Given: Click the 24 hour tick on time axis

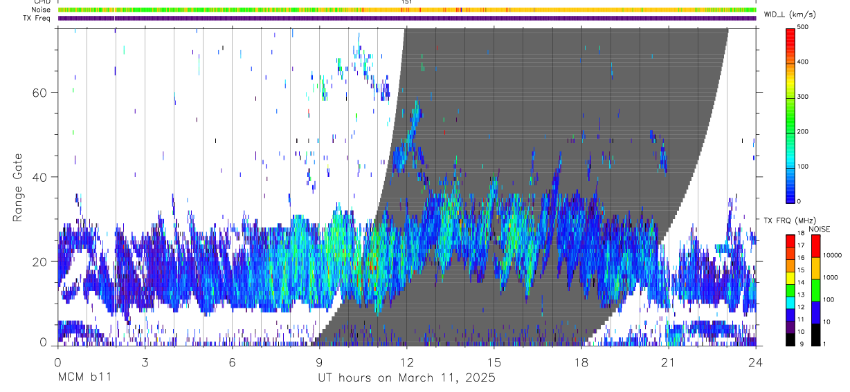Looking at the screenshot, I should pyautogui.click(x=755, y=362).
